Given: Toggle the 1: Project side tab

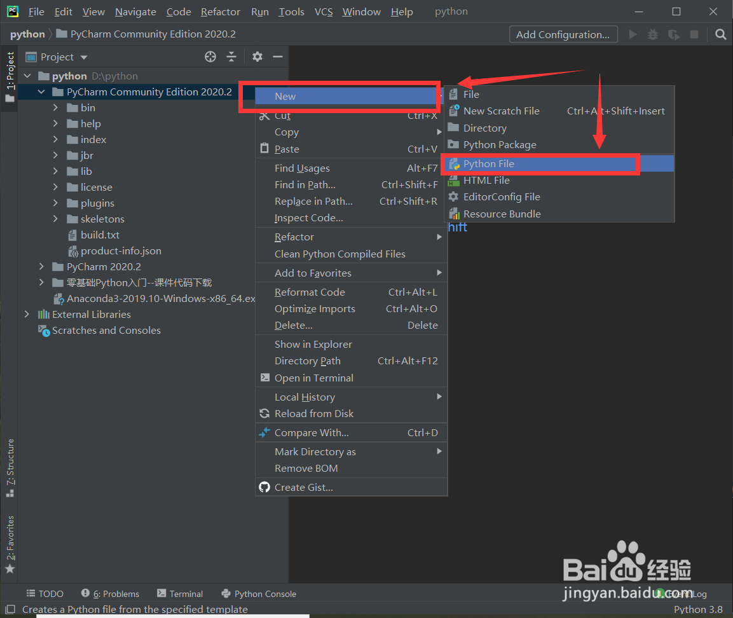Looking at the screenshot, I should click(x=10, y=78).
